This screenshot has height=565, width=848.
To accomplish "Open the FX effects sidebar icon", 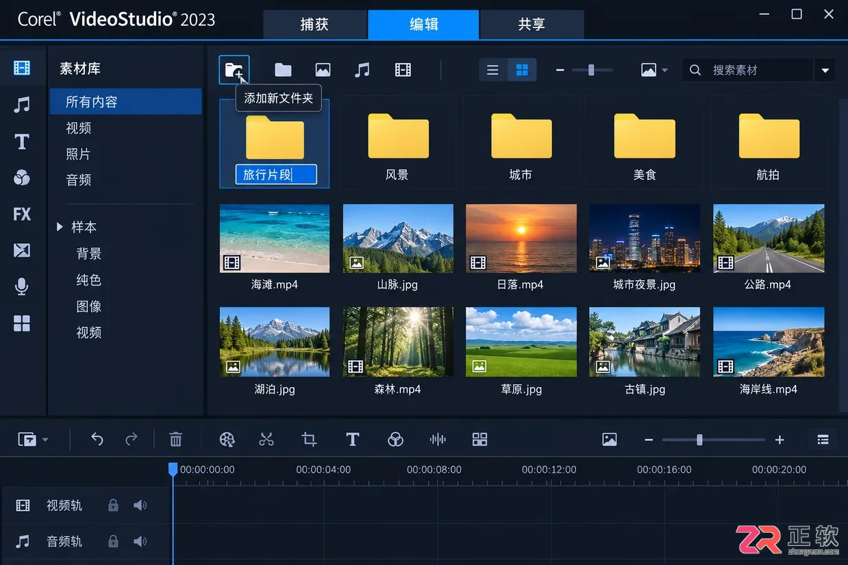I will coord(22,214).
